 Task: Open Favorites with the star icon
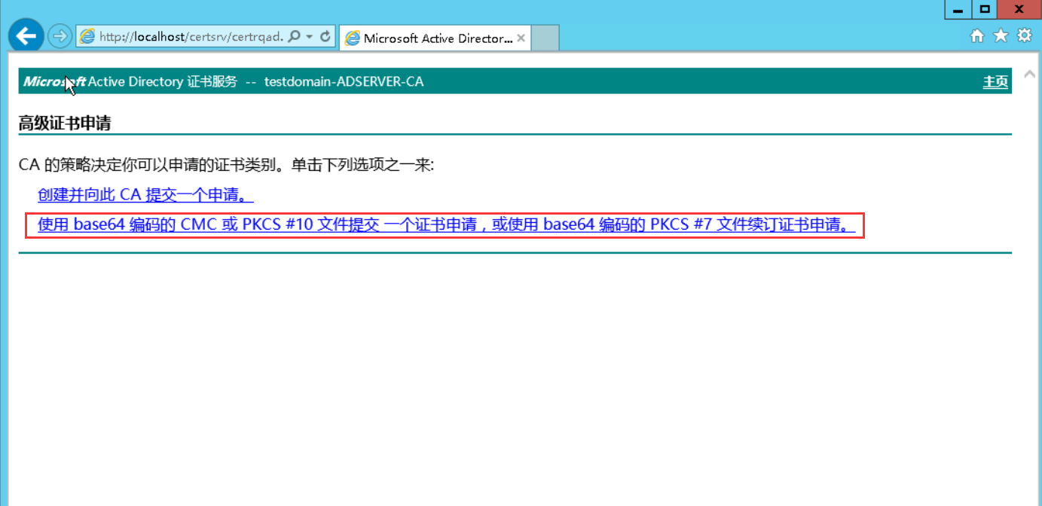1001,35
